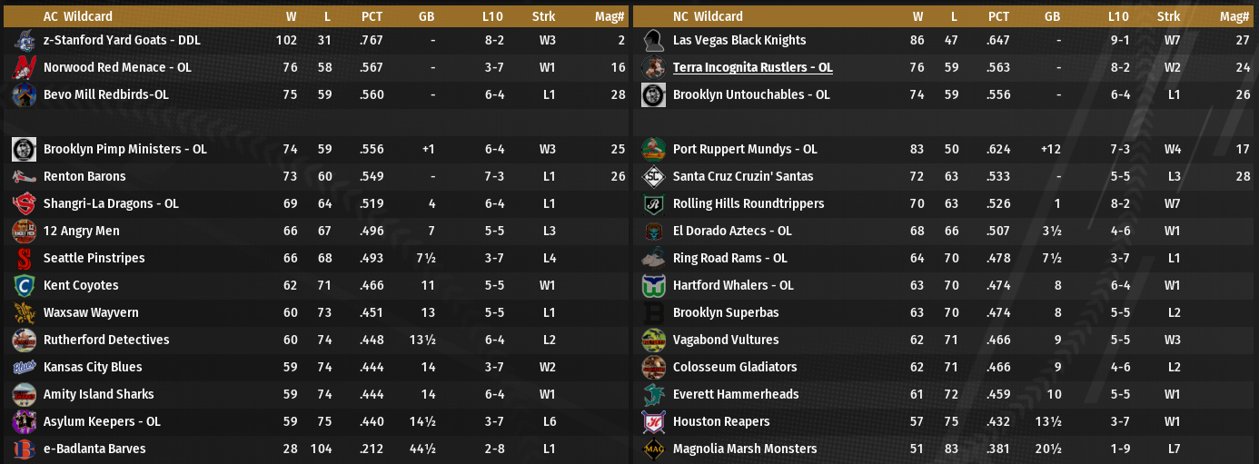Click the Stanford Yard Goats team logo
1259x464 pixels.
(x=25, y=41)
